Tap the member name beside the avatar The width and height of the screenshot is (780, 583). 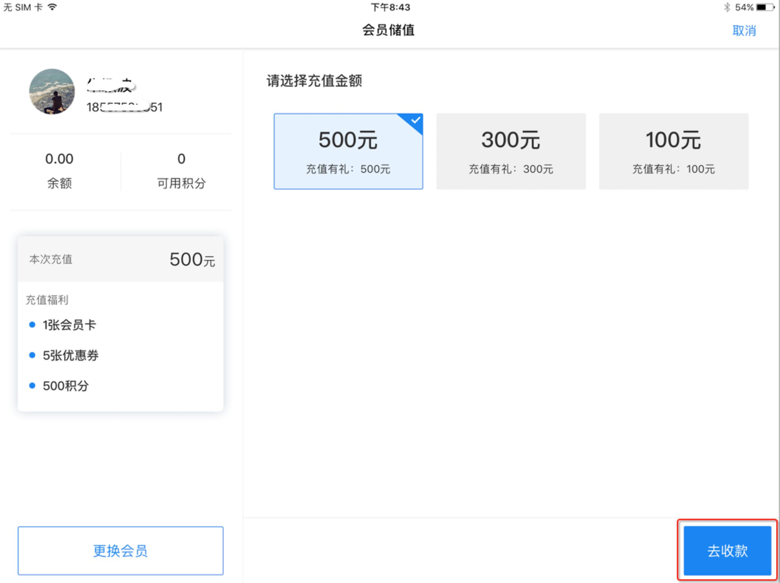(111, 86)
